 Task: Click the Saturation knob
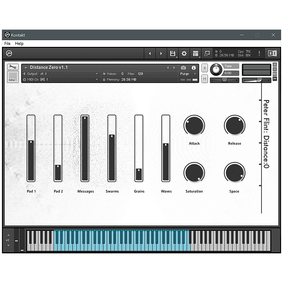click(x=194, y=173)
